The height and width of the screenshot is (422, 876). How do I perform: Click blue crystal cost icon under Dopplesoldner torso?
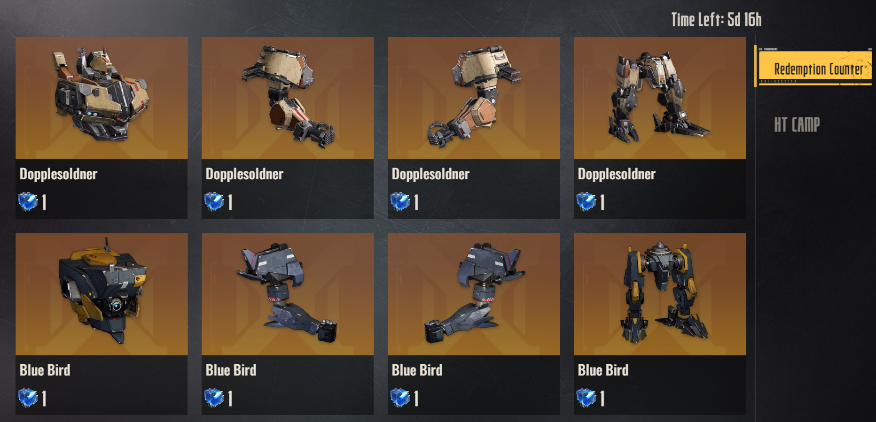28,202
